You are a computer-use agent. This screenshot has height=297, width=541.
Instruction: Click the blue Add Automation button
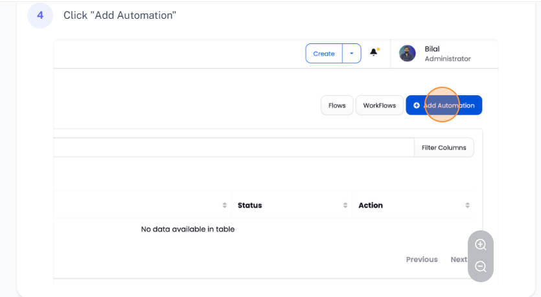444,105
